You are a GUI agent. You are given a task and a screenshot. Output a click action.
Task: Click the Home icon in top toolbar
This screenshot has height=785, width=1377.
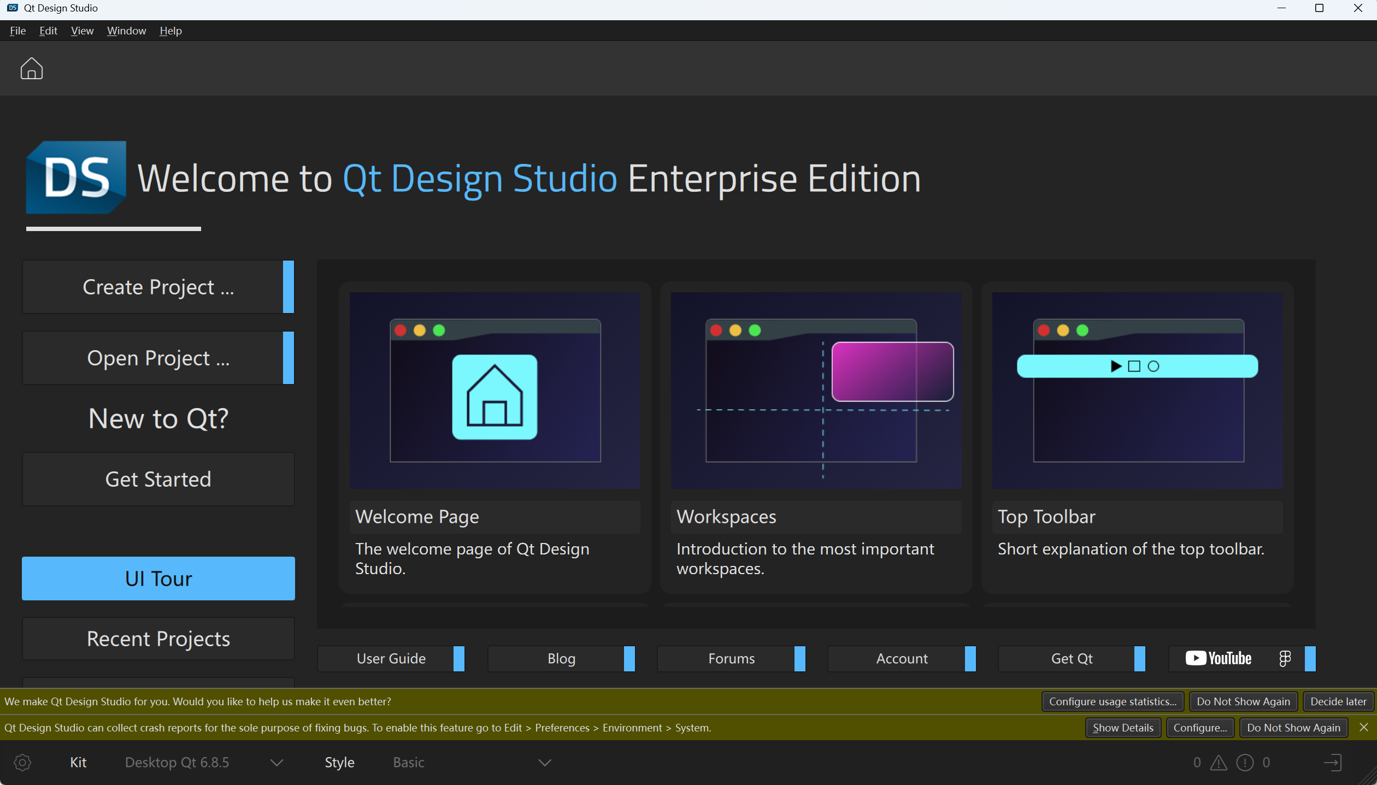coord(32,69)
